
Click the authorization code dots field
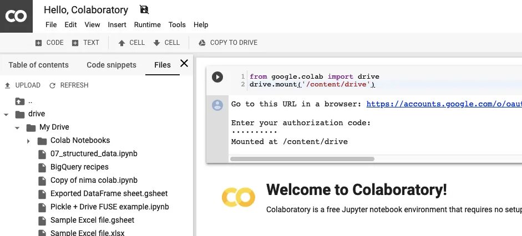[254, 132]
